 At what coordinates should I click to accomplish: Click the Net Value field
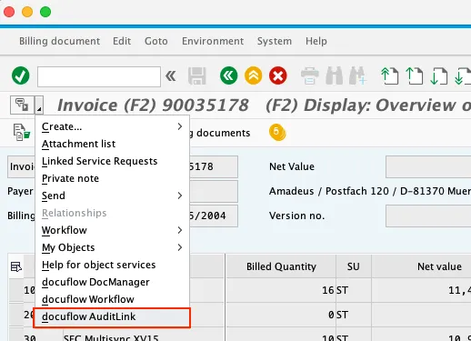click(428, 166)
